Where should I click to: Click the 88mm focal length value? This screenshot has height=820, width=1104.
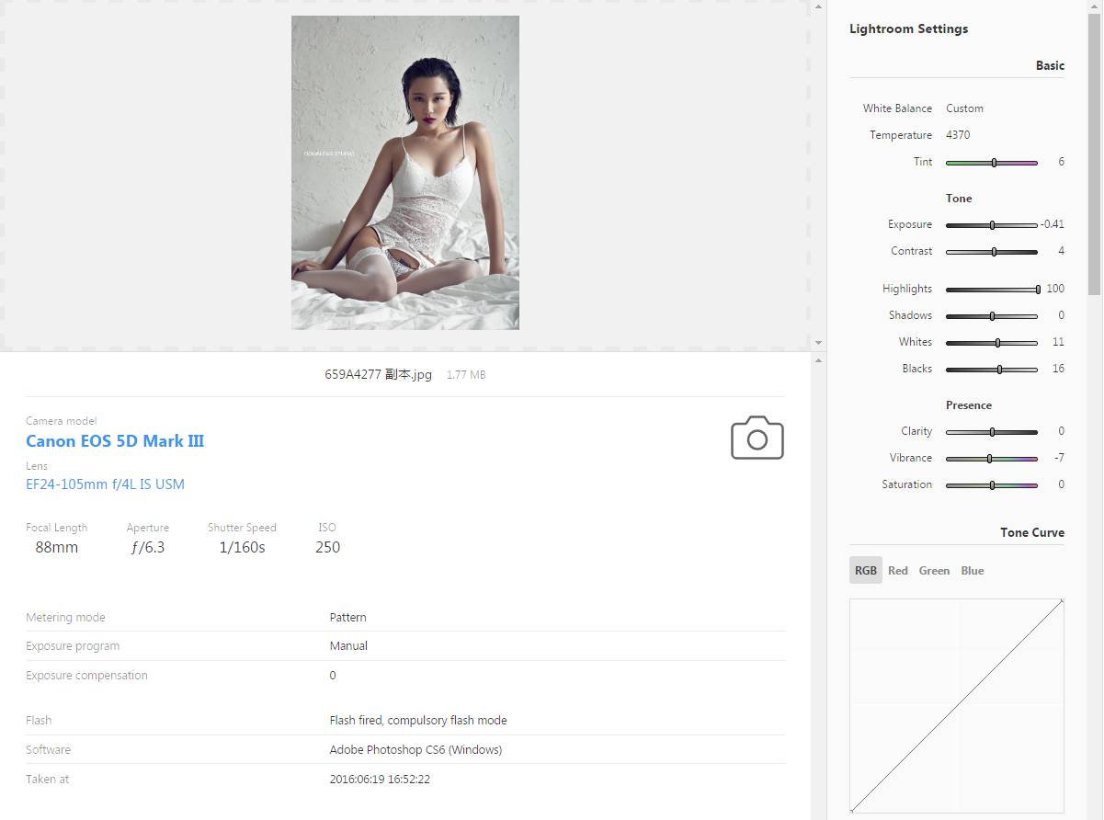point(57,548)
